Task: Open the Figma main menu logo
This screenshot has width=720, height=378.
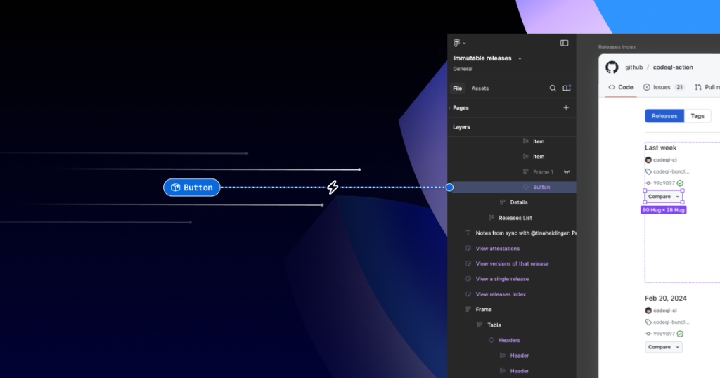Action: tap(458, 43)
